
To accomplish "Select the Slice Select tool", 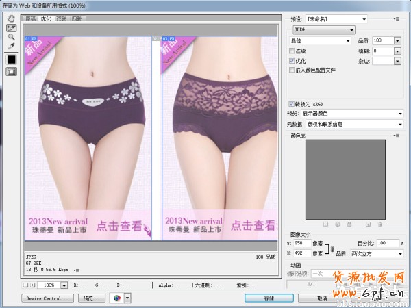I will [11, 27].
